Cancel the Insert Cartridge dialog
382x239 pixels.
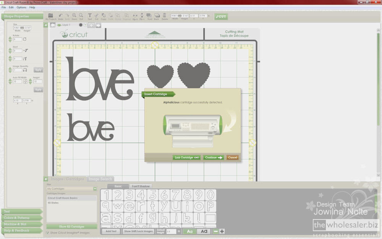tap(232, 158)
